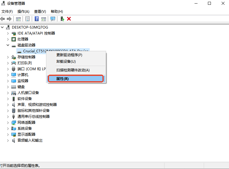Click scan for hardware changes monitor icon
Screen dimensions: 229x169
tap(53, 19)
